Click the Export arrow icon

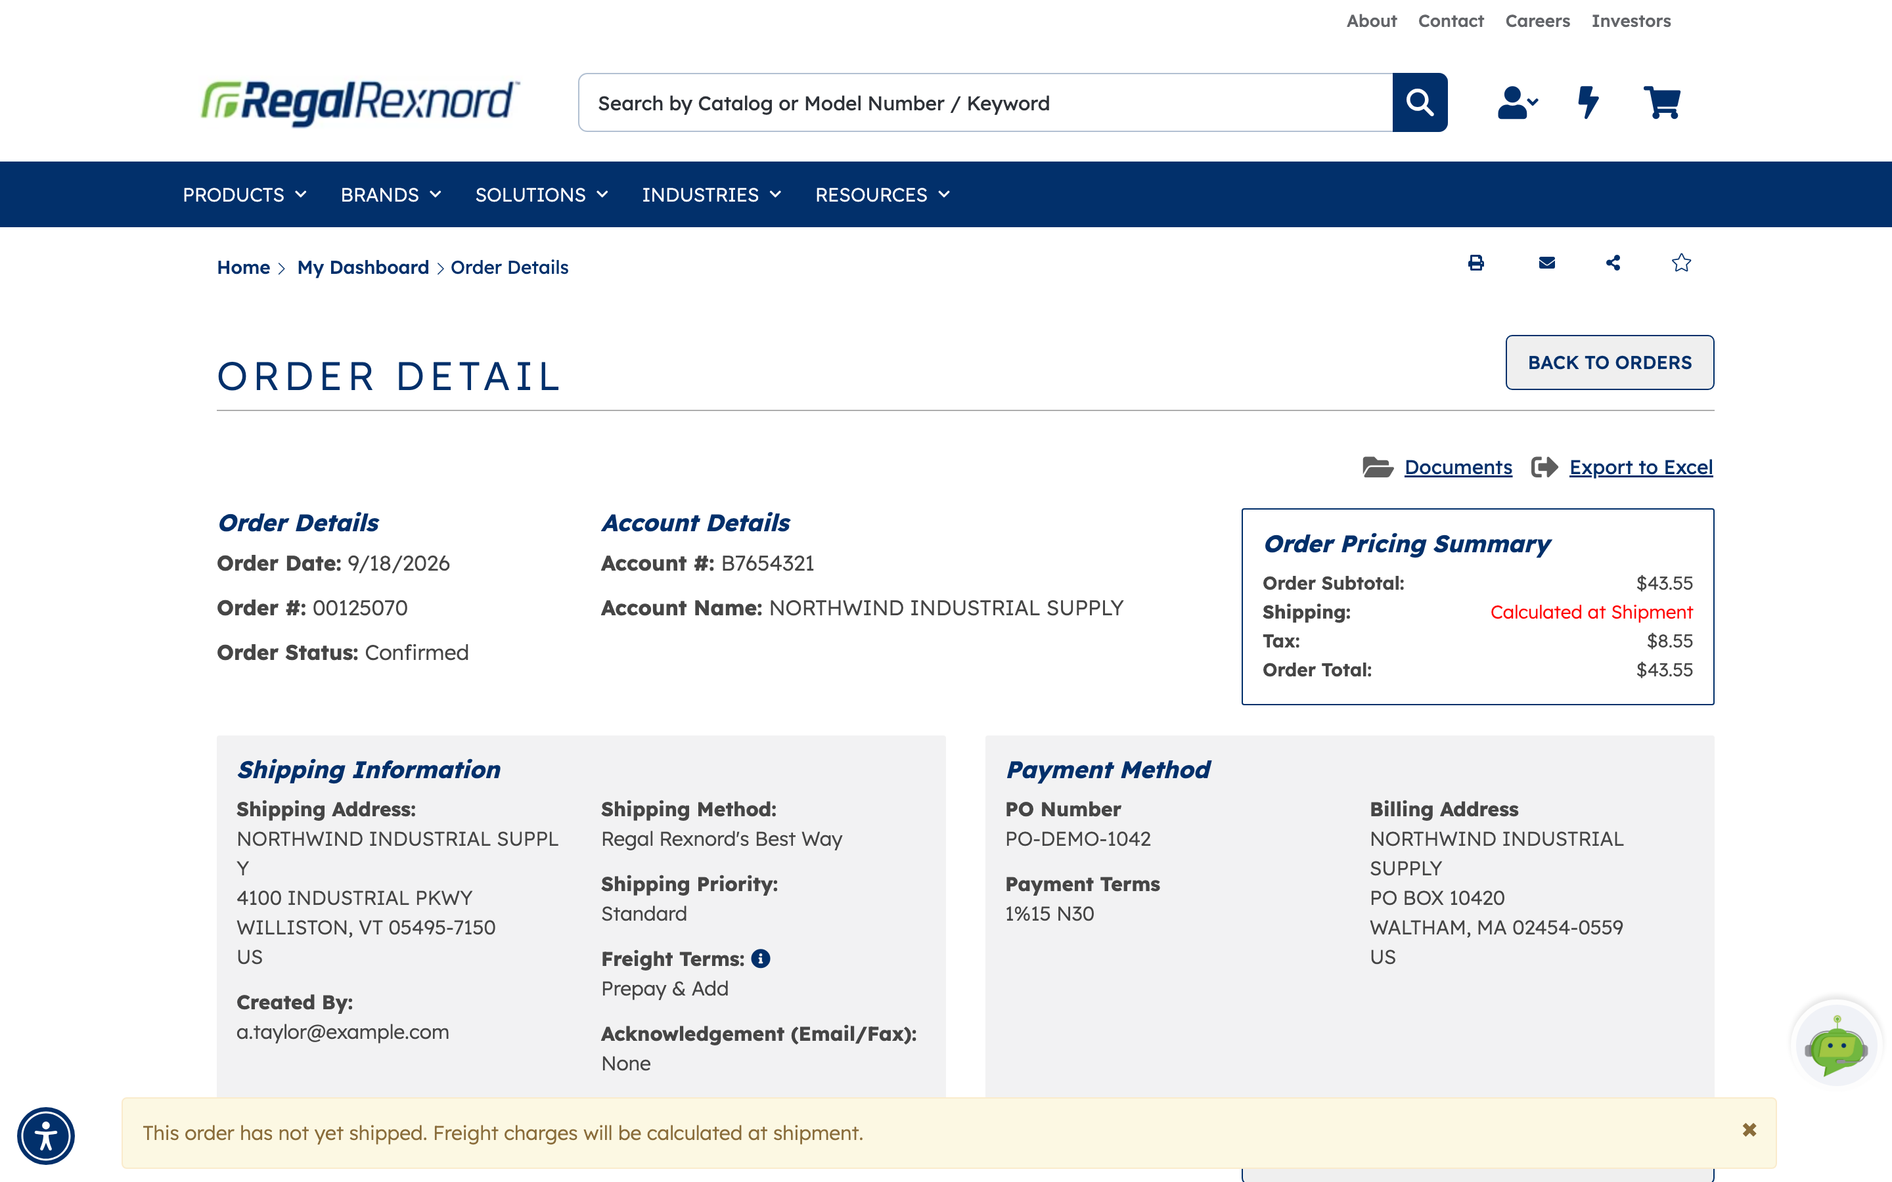coord(1545,467)
